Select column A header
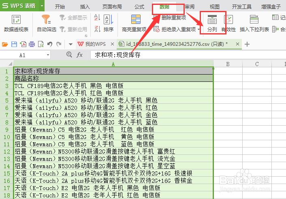286x199 pixels. [113, 64]
